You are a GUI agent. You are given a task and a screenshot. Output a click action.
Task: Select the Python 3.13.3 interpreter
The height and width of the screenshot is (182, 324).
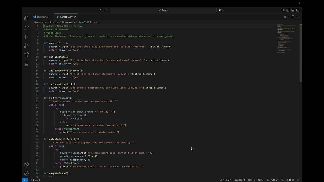[290, 180]
